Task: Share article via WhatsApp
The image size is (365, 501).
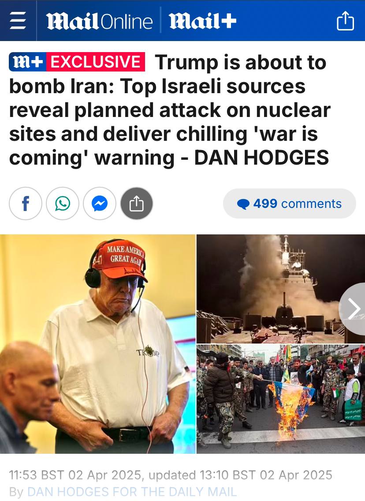Action: point(63,203)
